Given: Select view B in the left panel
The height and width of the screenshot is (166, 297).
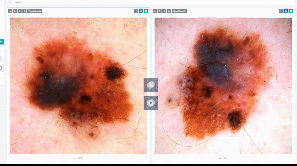Looking at the screenshot, I should (14, 11).
